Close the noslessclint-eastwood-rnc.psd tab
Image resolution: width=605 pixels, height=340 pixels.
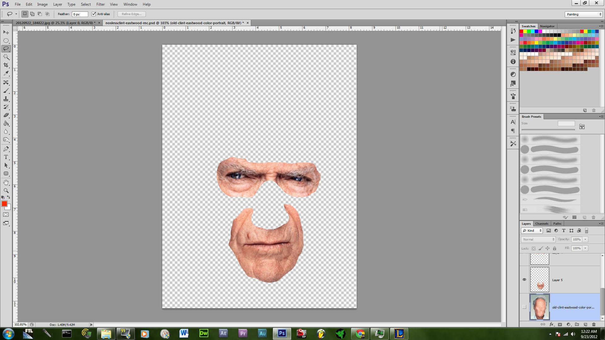(x=248, y=23)
